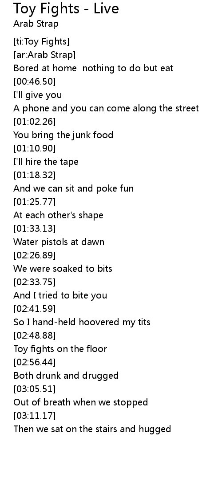Click lyric 'You bring the junk food'
The image size is (222, 499).
point(63,135)
